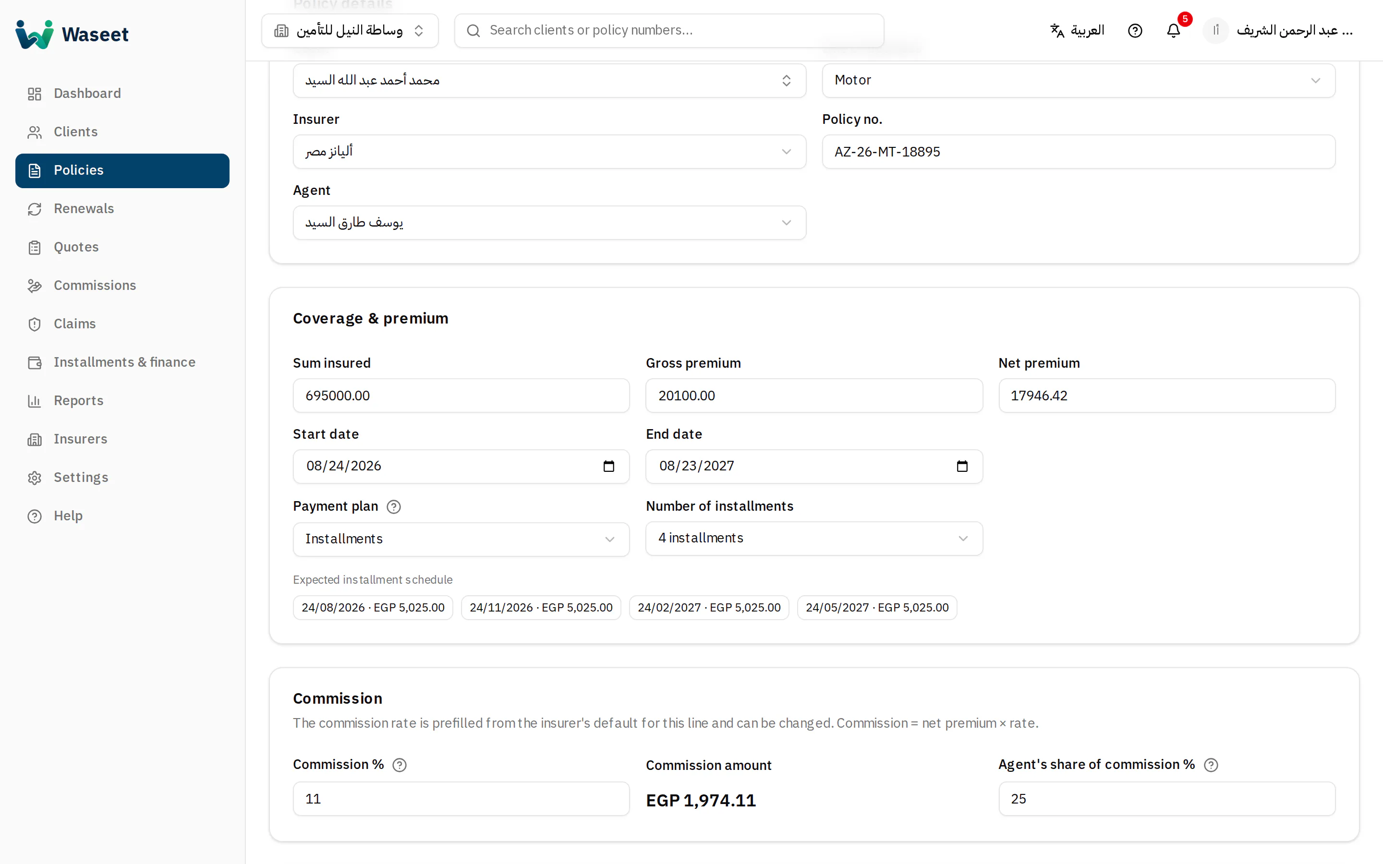Click the 24/08/2026 installment chip

coord(373,607)
